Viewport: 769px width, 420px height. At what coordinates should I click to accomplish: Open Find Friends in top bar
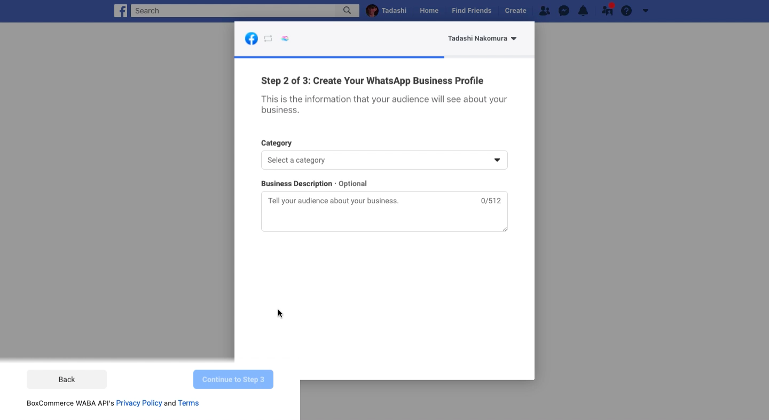point(472,11)
